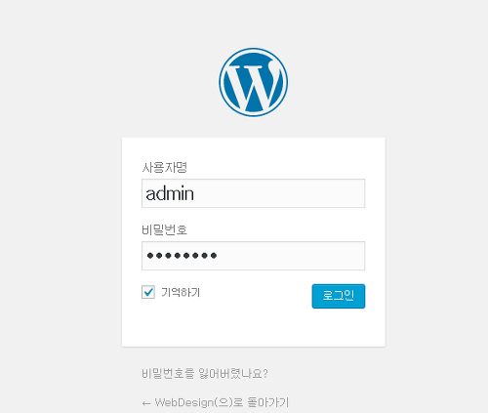
Task: Open the 비밀번호를 잃어버렸나요? lost password link
Action: tap(205, 373)
